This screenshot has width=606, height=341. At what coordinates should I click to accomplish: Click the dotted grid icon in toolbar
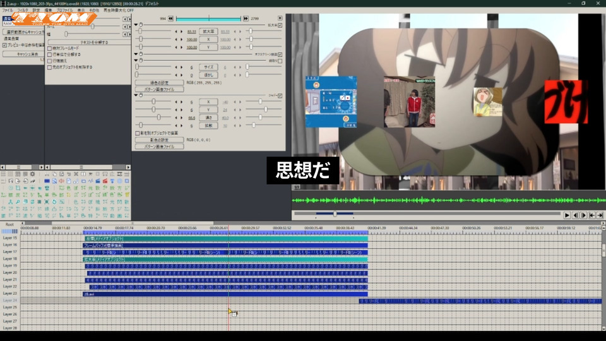click(x=10, y=174)
